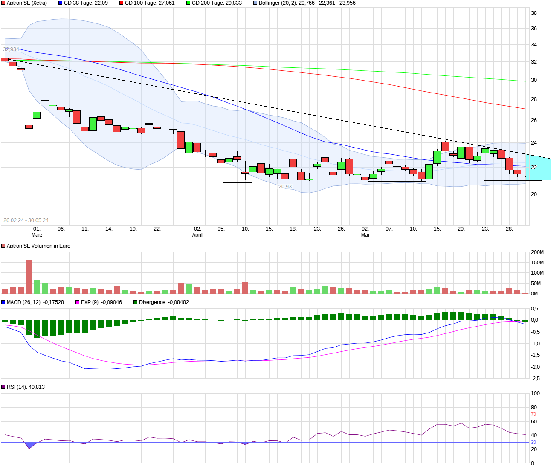Screen dimensions: 551x469
Task: Click the cyan projection area at chart's right edge
Action: pyautogui.click(x=538, y=167)
